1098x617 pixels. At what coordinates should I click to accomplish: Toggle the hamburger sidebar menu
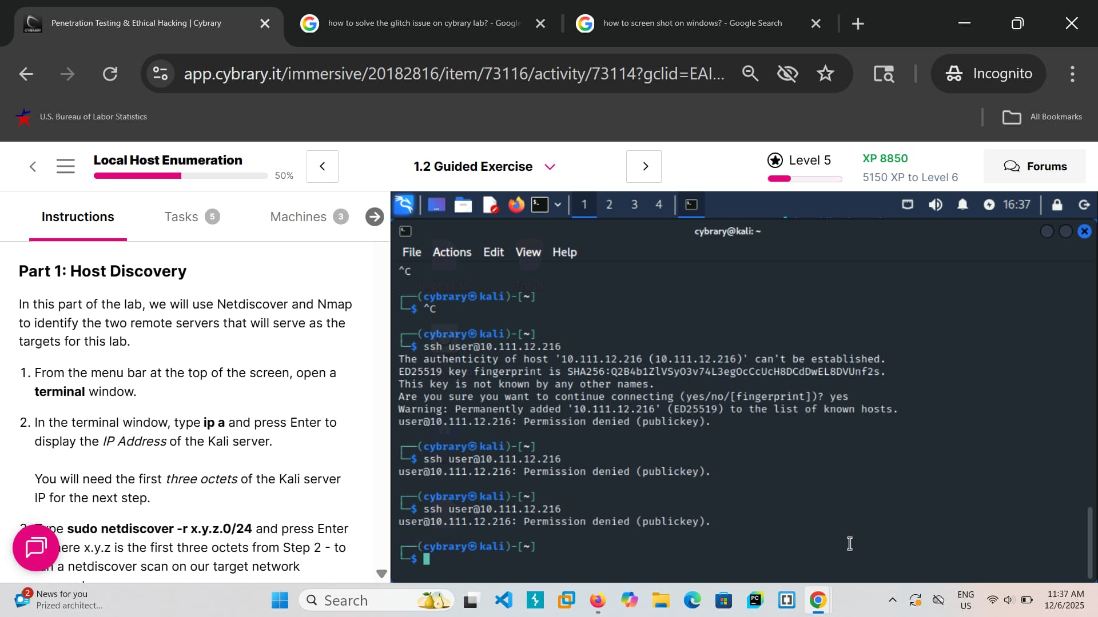66,166
